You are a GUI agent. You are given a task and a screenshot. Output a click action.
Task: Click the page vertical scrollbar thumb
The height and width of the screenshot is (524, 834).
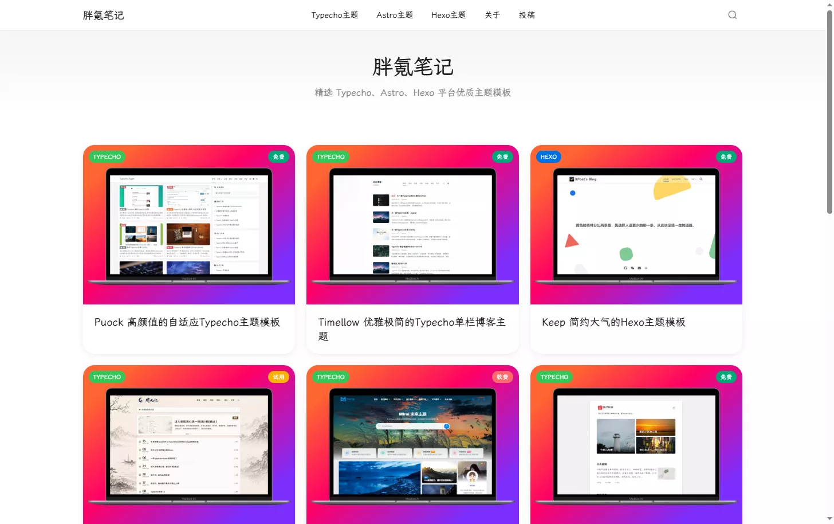tap(829, 112)
